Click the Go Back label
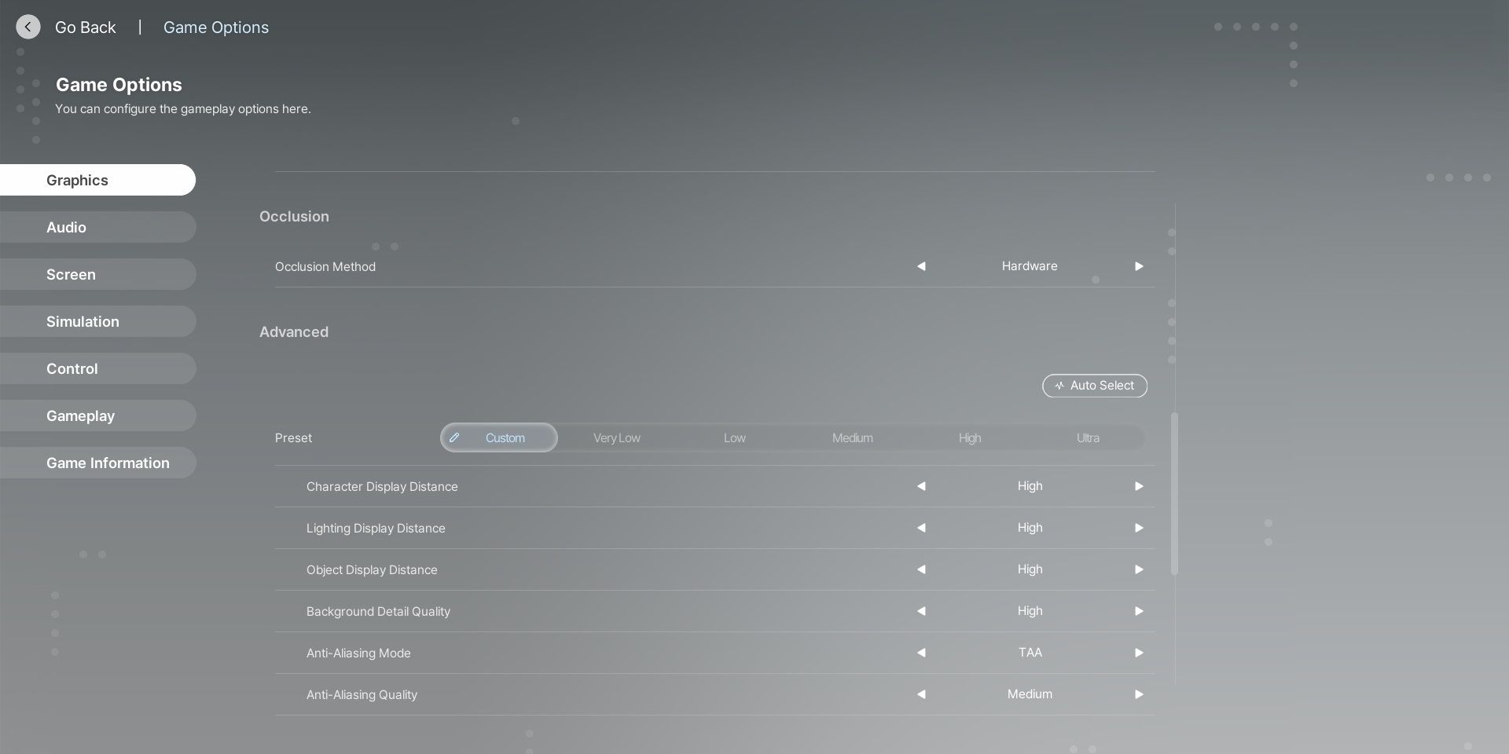 tap(85, 27)
